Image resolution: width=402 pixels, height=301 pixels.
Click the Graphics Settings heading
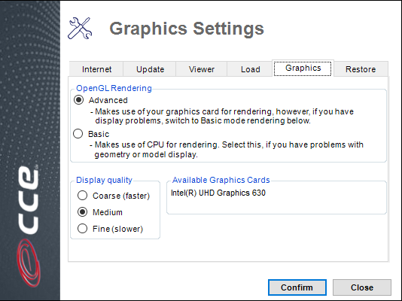tap(187, 29)
